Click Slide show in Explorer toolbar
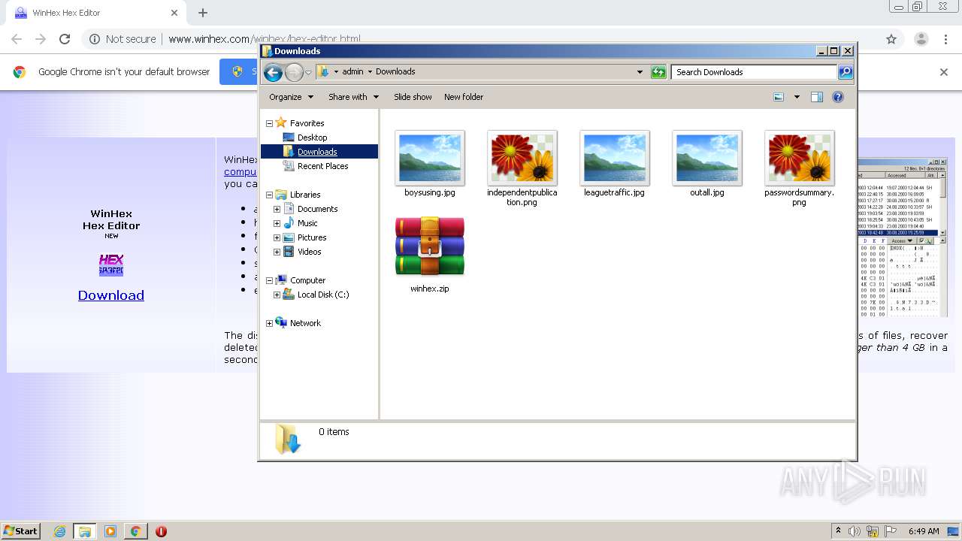This screenshot has width=962, height=541. 413,97
